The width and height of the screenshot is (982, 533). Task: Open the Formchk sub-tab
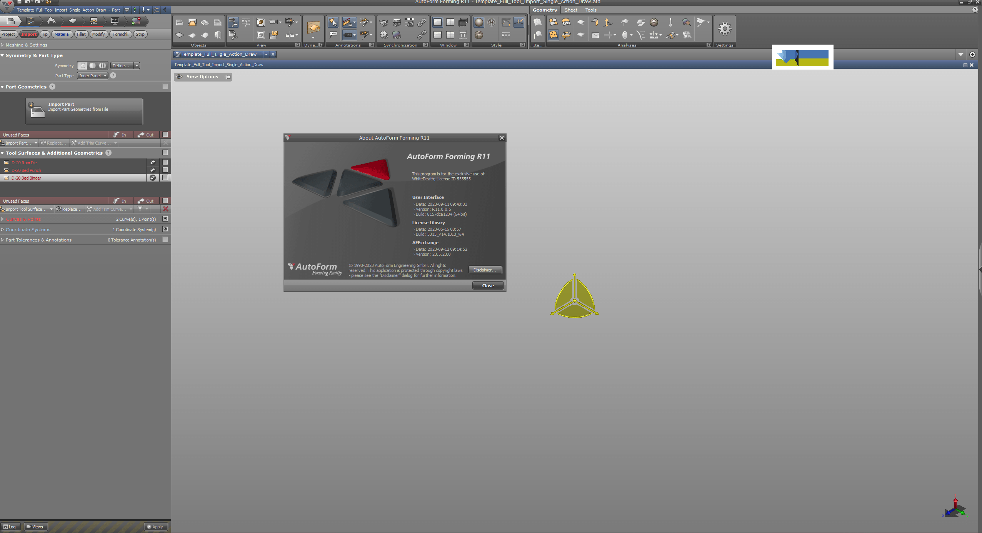click(x=120, y=34)
